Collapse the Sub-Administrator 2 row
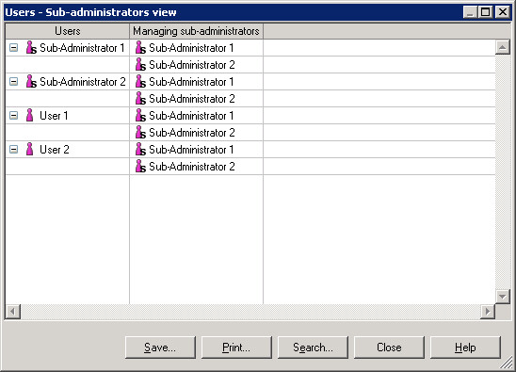Viewport: 516px width, 372px height. click(x=13, y=81)
